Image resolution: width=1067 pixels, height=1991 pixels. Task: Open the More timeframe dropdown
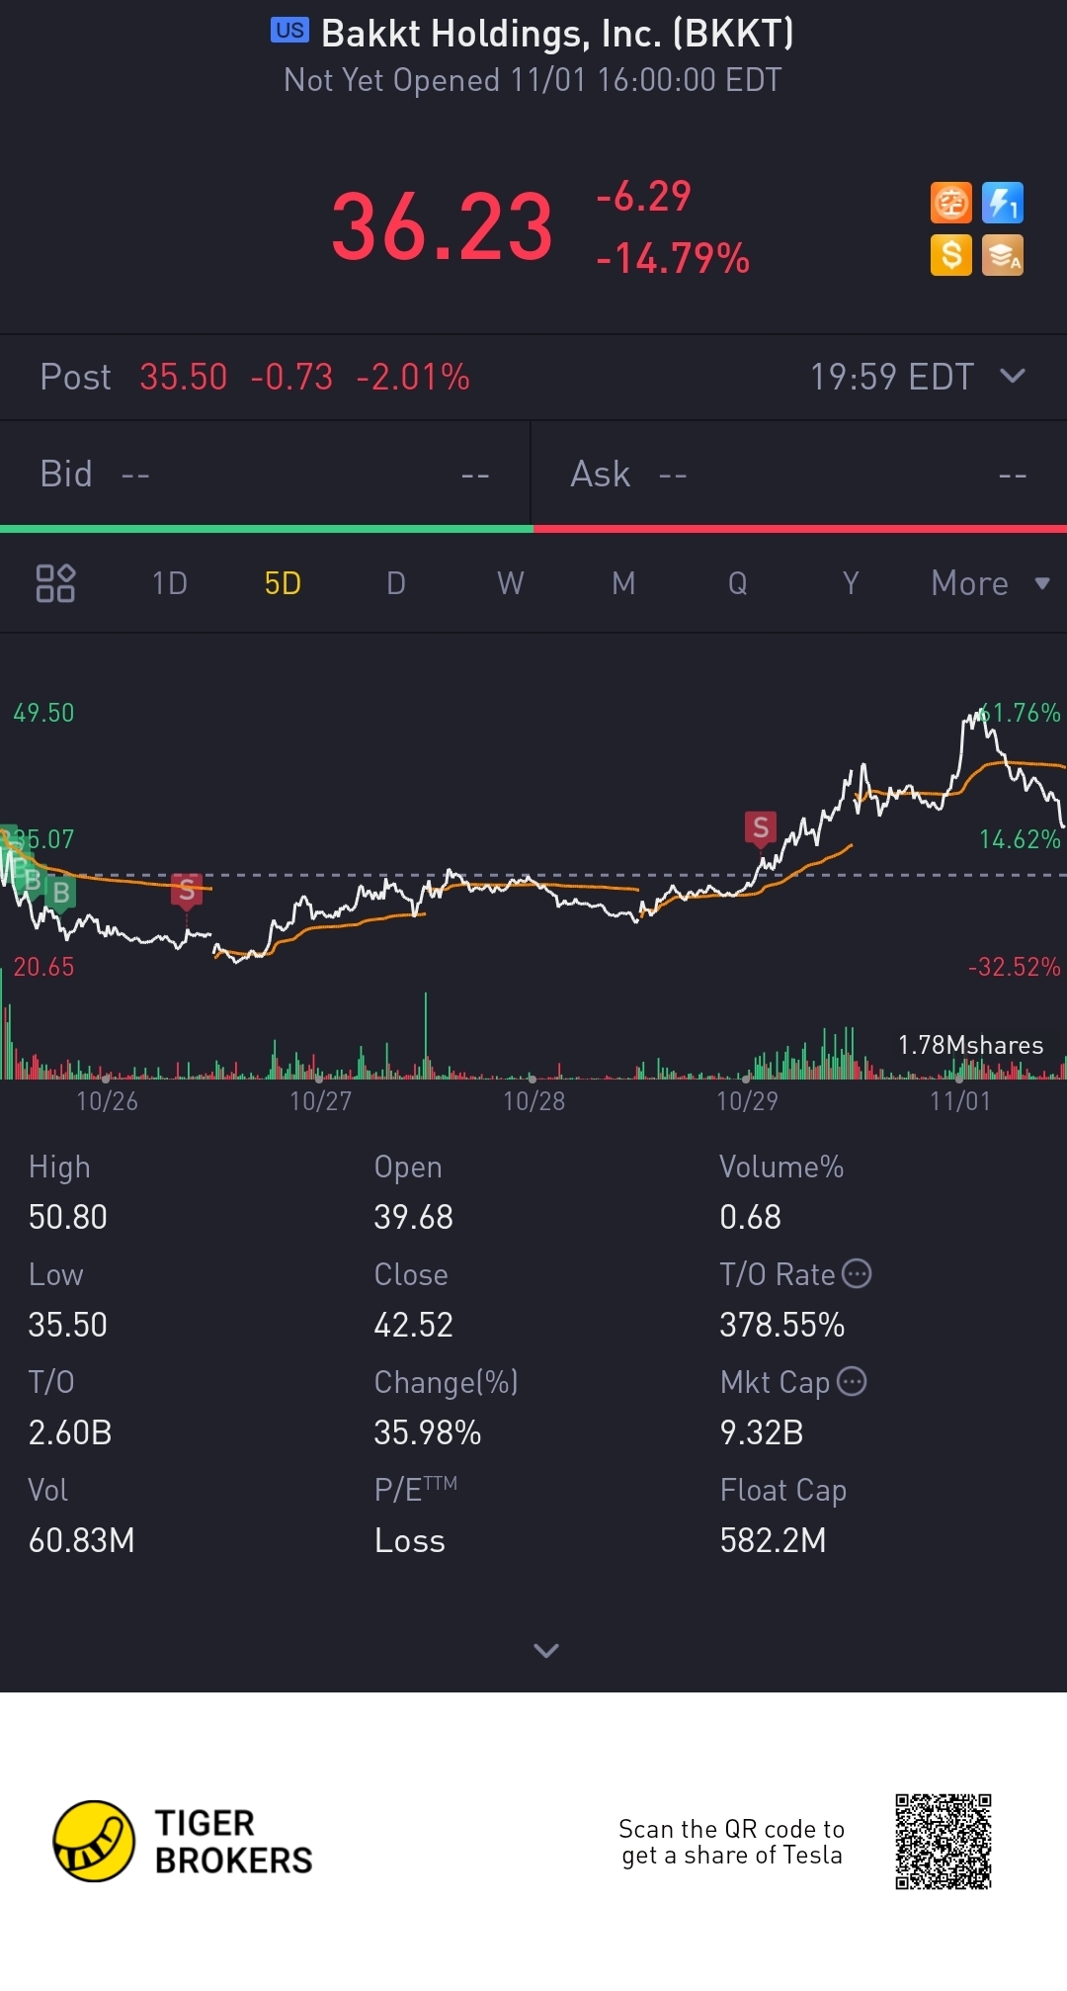click(991, 583)
